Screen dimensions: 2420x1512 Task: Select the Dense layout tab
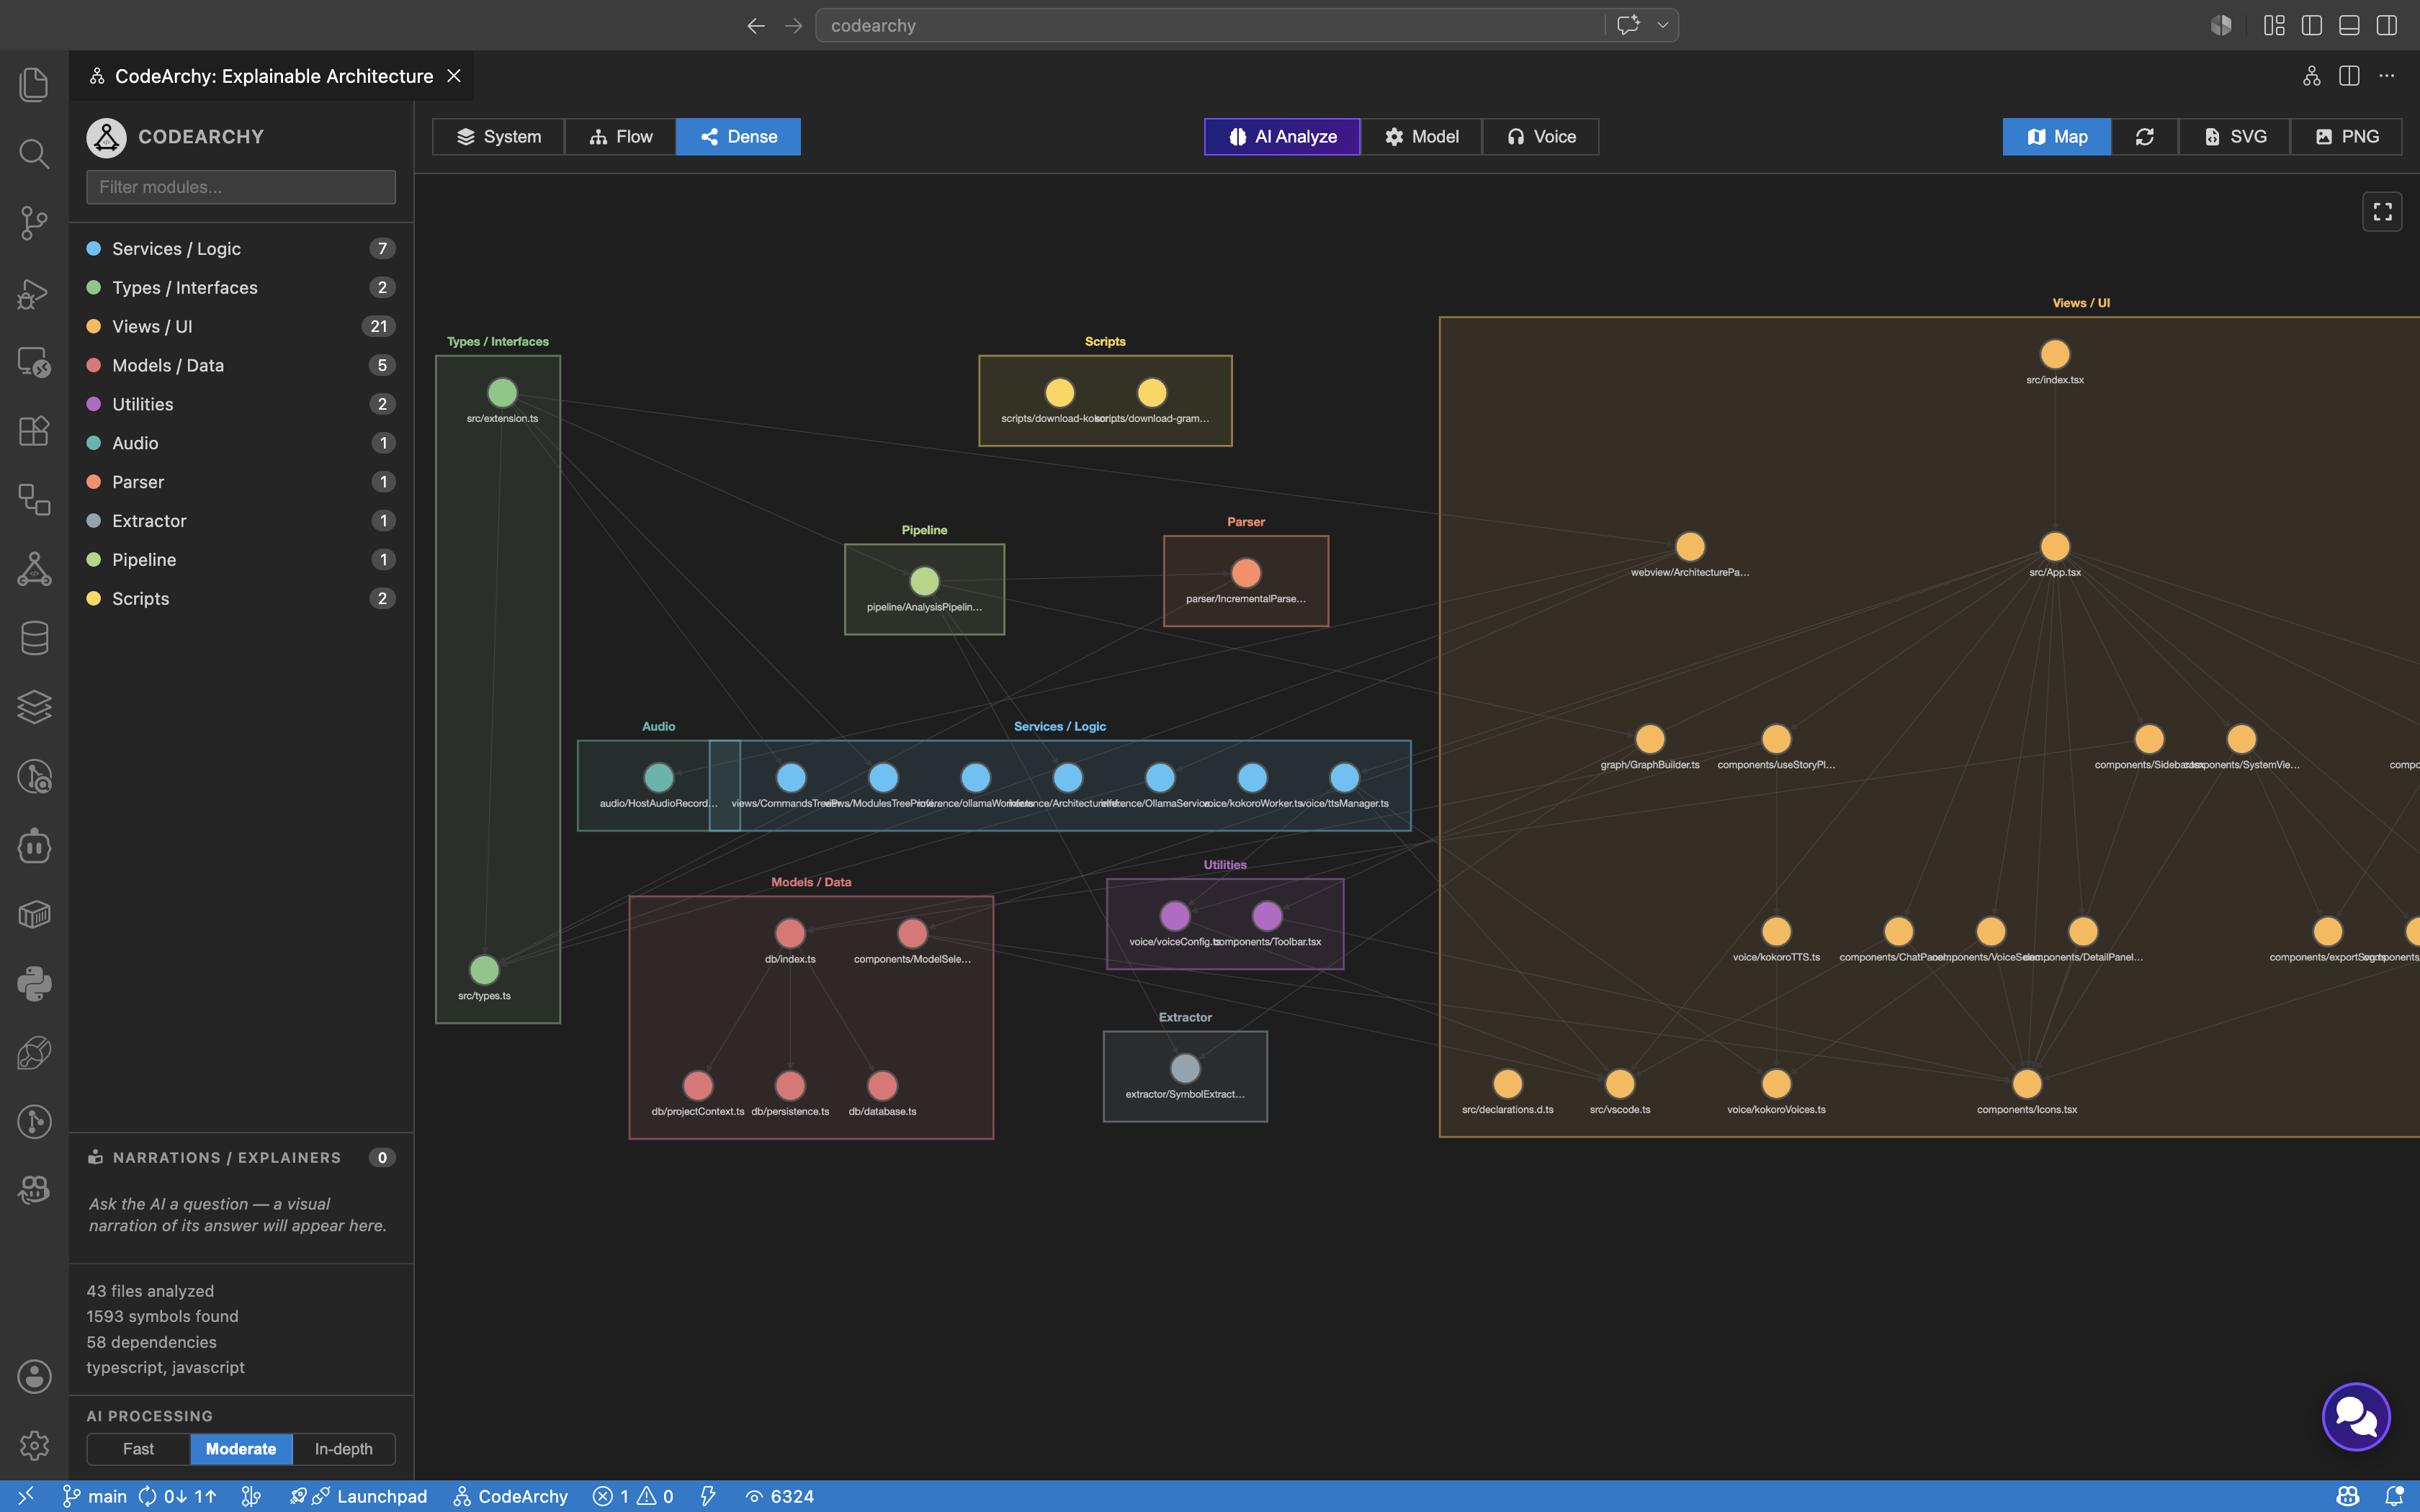click(x=738, y=137)
